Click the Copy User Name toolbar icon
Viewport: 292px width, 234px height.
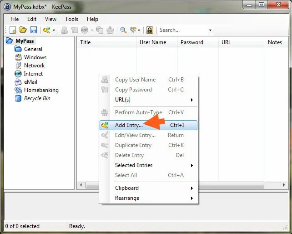(x=64, y=30)
